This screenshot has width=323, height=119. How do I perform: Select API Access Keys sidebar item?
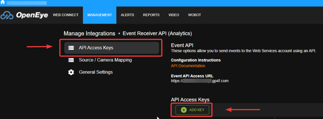112,48
